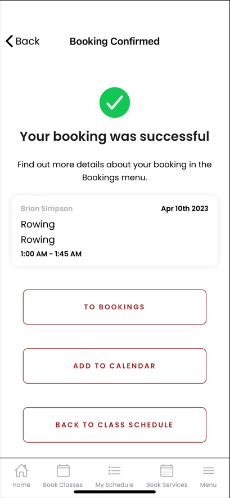Screen dimensions: 230x498
Task: Click the green success checkmark icon
Action: click(x=115, y=103)
